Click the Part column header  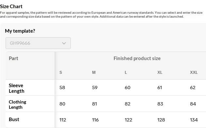(13, 58)
